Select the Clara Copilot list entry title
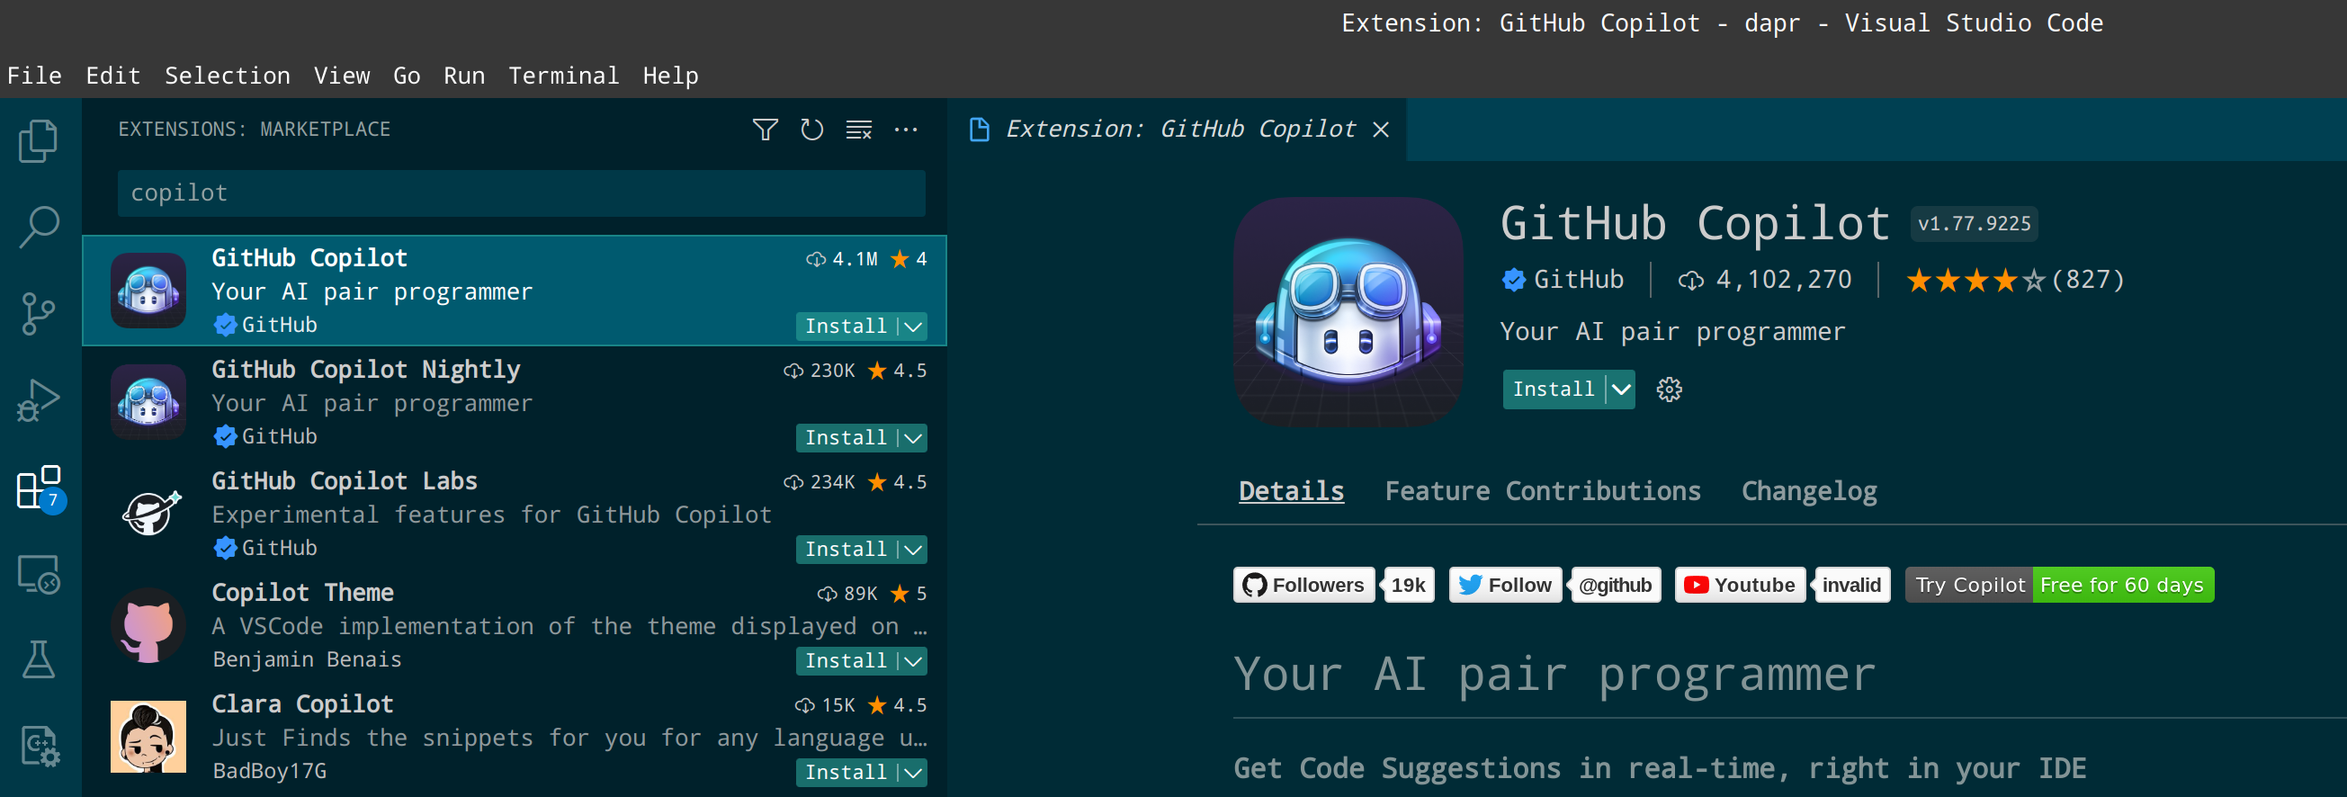The height and width of the screenshot is (797, 2347). pos(302,704)
